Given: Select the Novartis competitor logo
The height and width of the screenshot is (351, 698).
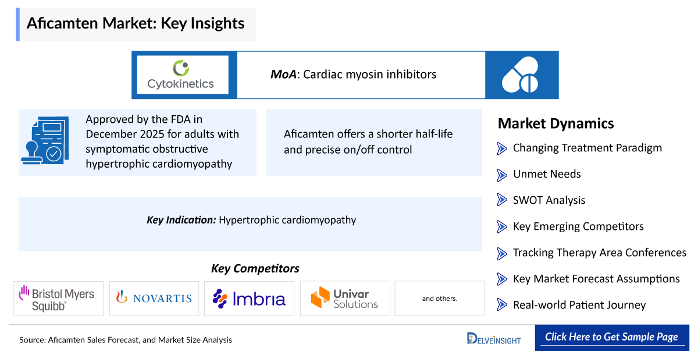Looking at the screenshot, I should 154,298.
